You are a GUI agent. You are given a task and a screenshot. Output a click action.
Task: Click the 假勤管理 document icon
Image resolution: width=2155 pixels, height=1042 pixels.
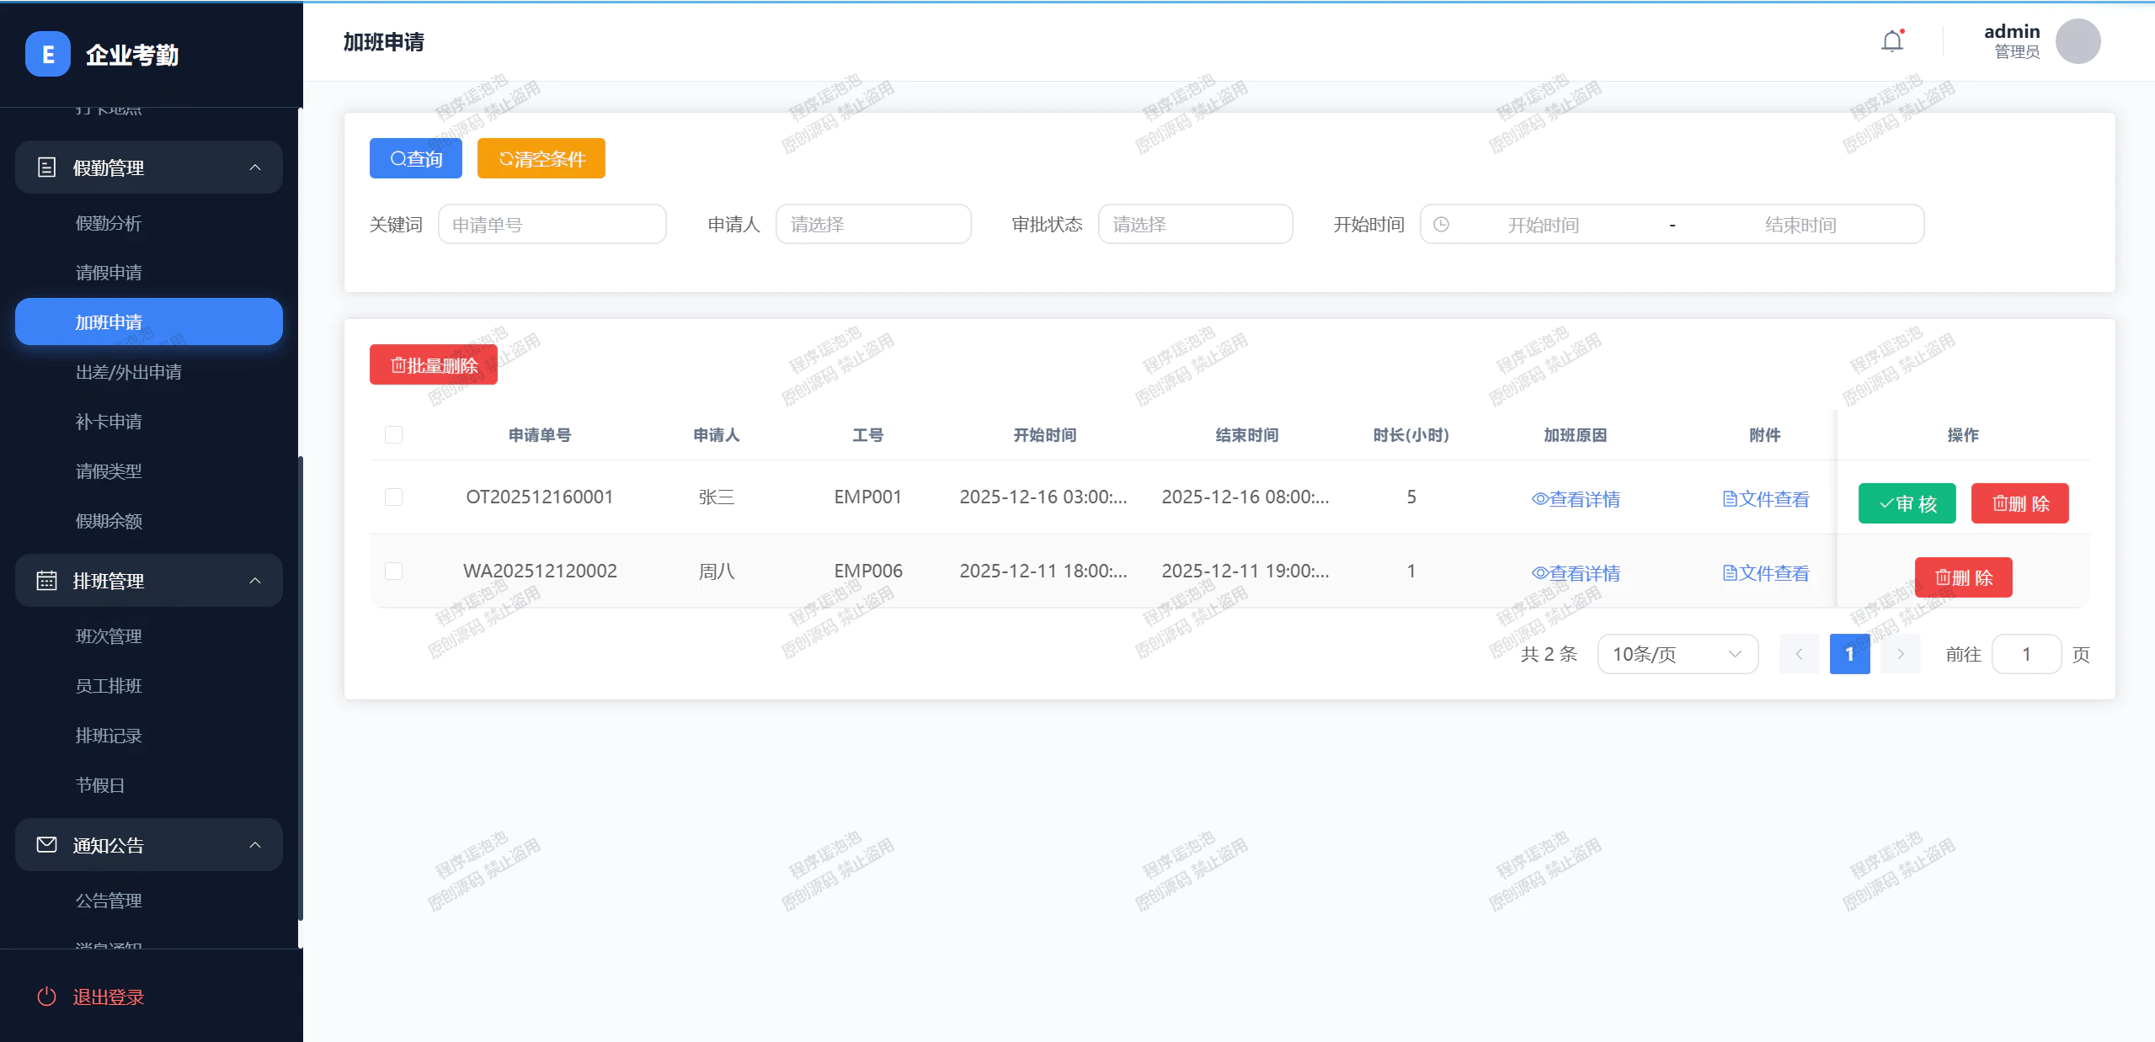(47, 167)
